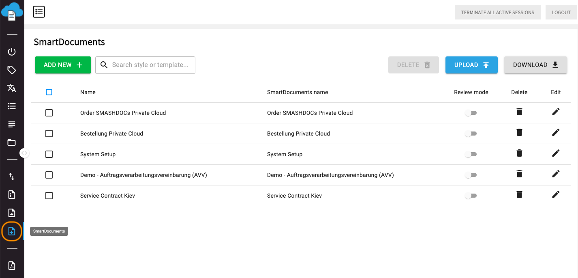This screenshot has height=278, width=578.
Task: Click the cloud document logo icon
Action: coord(12,11)
